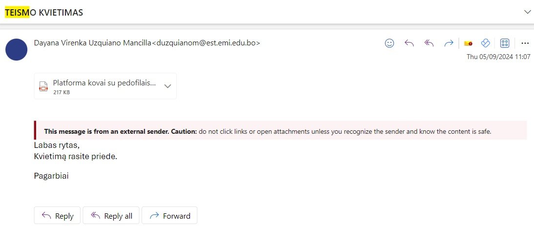The image size is (534, 226).
Task: Click the "TEISMO KVIETIMAS" subject heading
Action: point(44,13)
